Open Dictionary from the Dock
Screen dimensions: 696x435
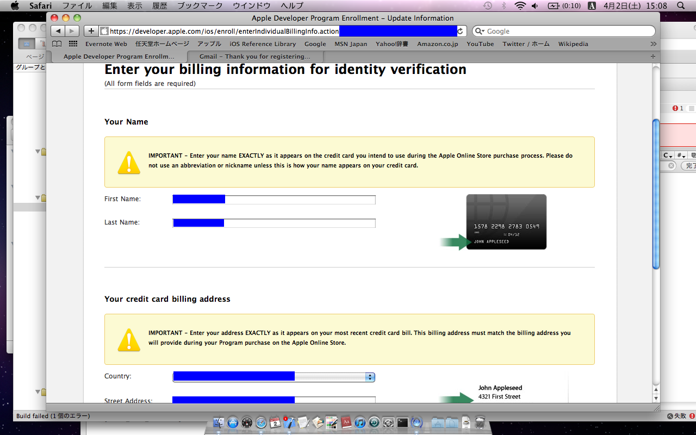[x=346, y=422]
